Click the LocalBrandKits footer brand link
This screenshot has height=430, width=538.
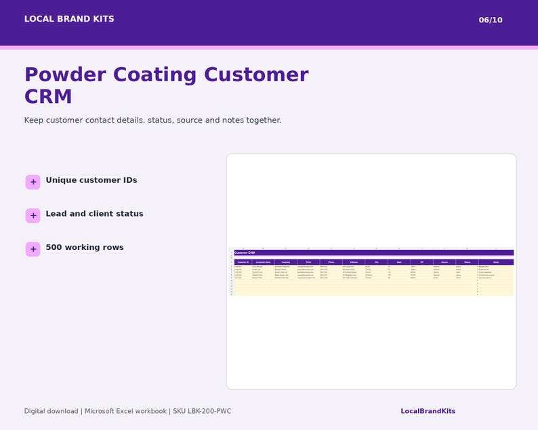click(428, 411)
